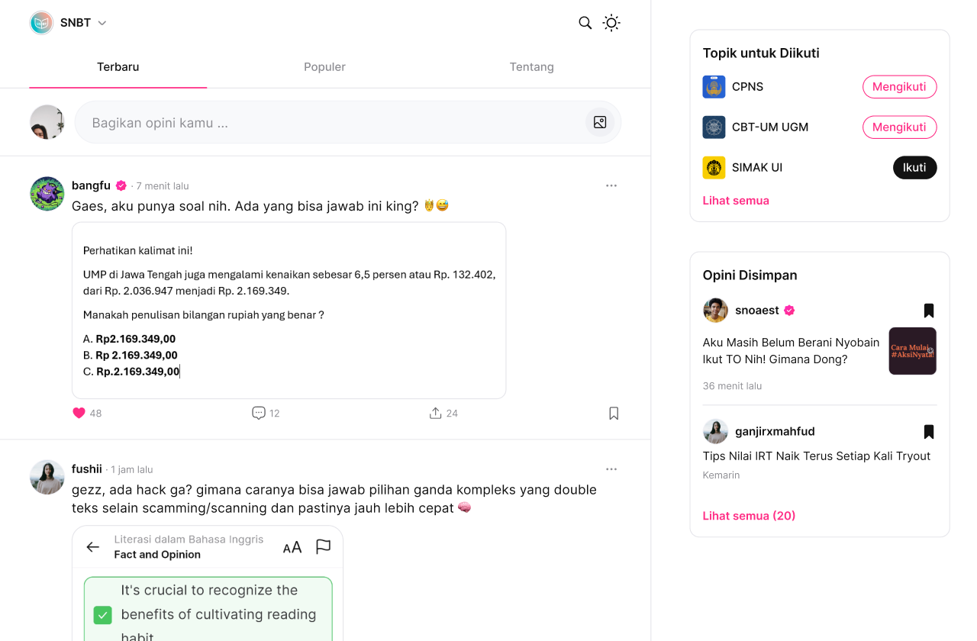Open more options on bangfu's post
977x641 pixels.
point(611,185)
